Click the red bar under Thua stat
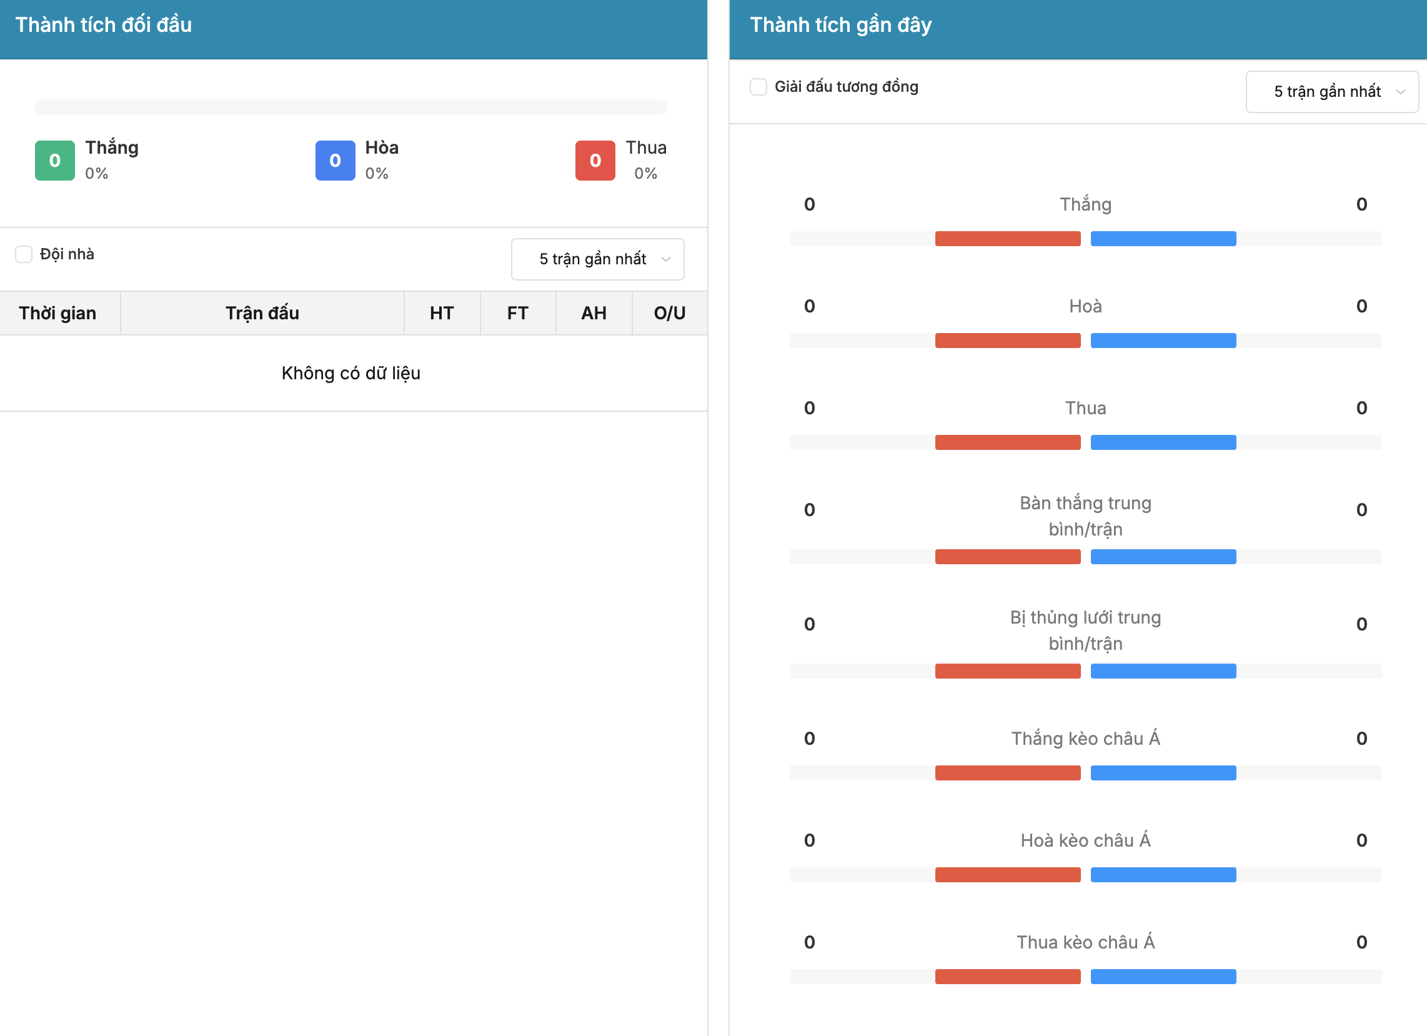Viewport: 1427px width, 1036px height. pyautogui.click(x=1007, y=442)
